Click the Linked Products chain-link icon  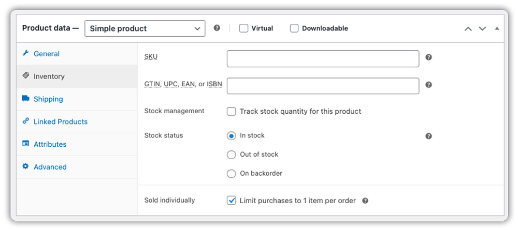(26, 121)
